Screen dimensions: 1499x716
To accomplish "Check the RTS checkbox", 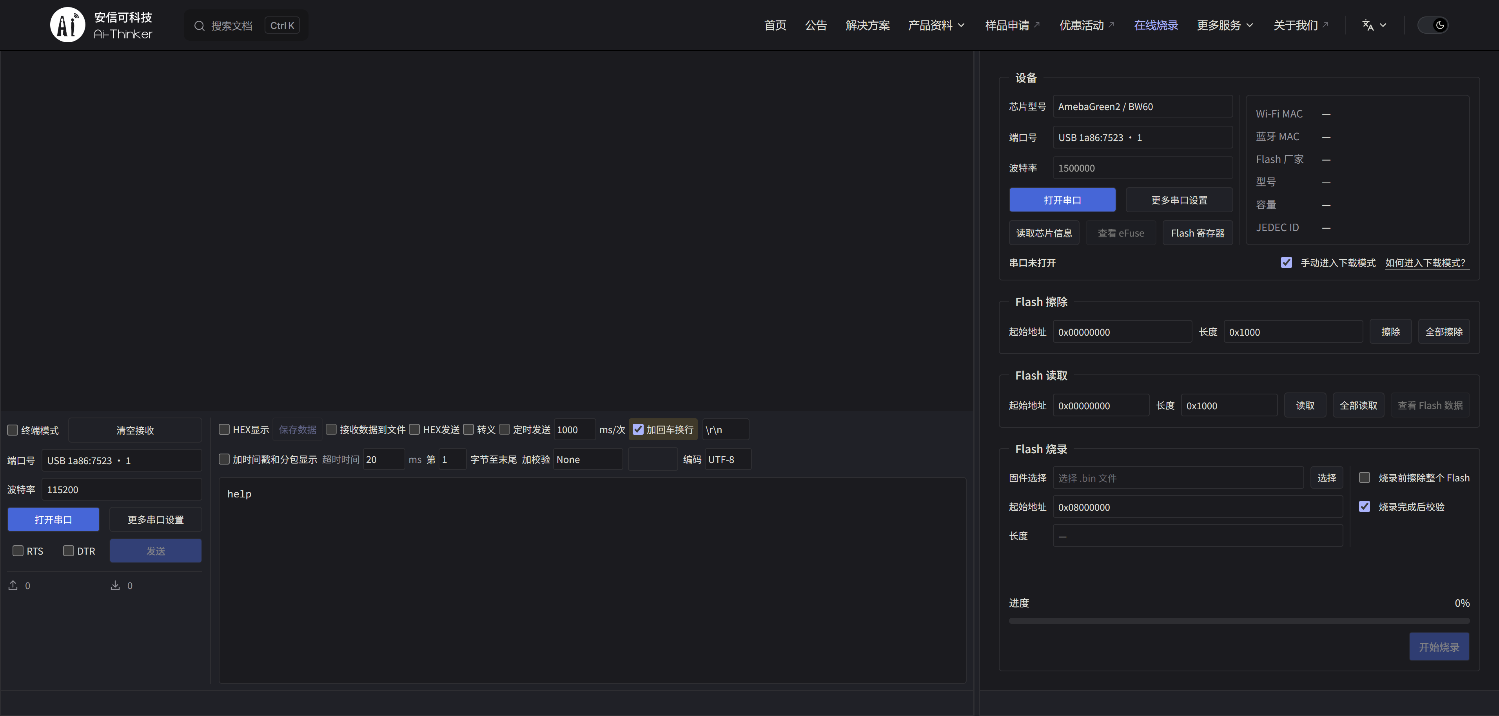I will [x=18, y=550].
